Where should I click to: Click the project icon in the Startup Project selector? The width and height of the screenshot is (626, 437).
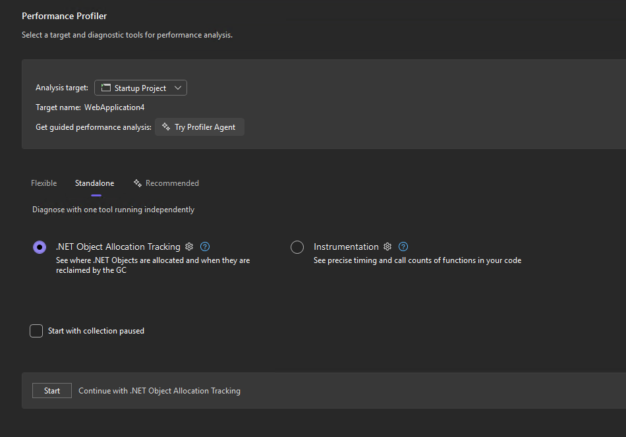pos(104,87)
